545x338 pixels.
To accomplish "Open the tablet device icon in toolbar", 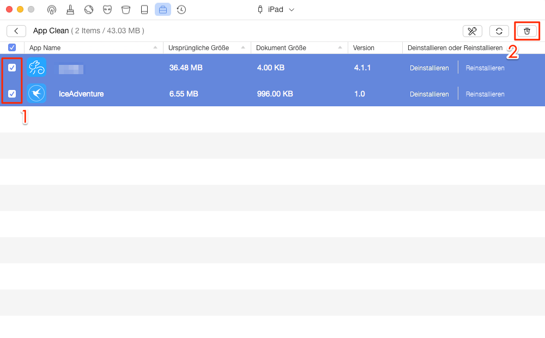I will point(144,10).
